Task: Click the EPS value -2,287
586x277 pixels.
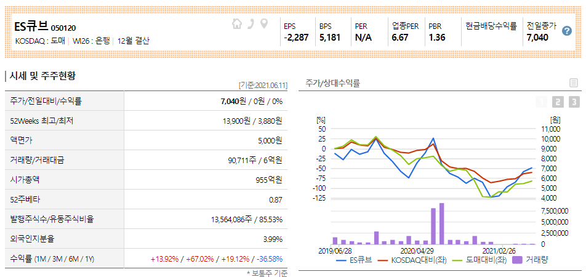Action: (296, 38)
